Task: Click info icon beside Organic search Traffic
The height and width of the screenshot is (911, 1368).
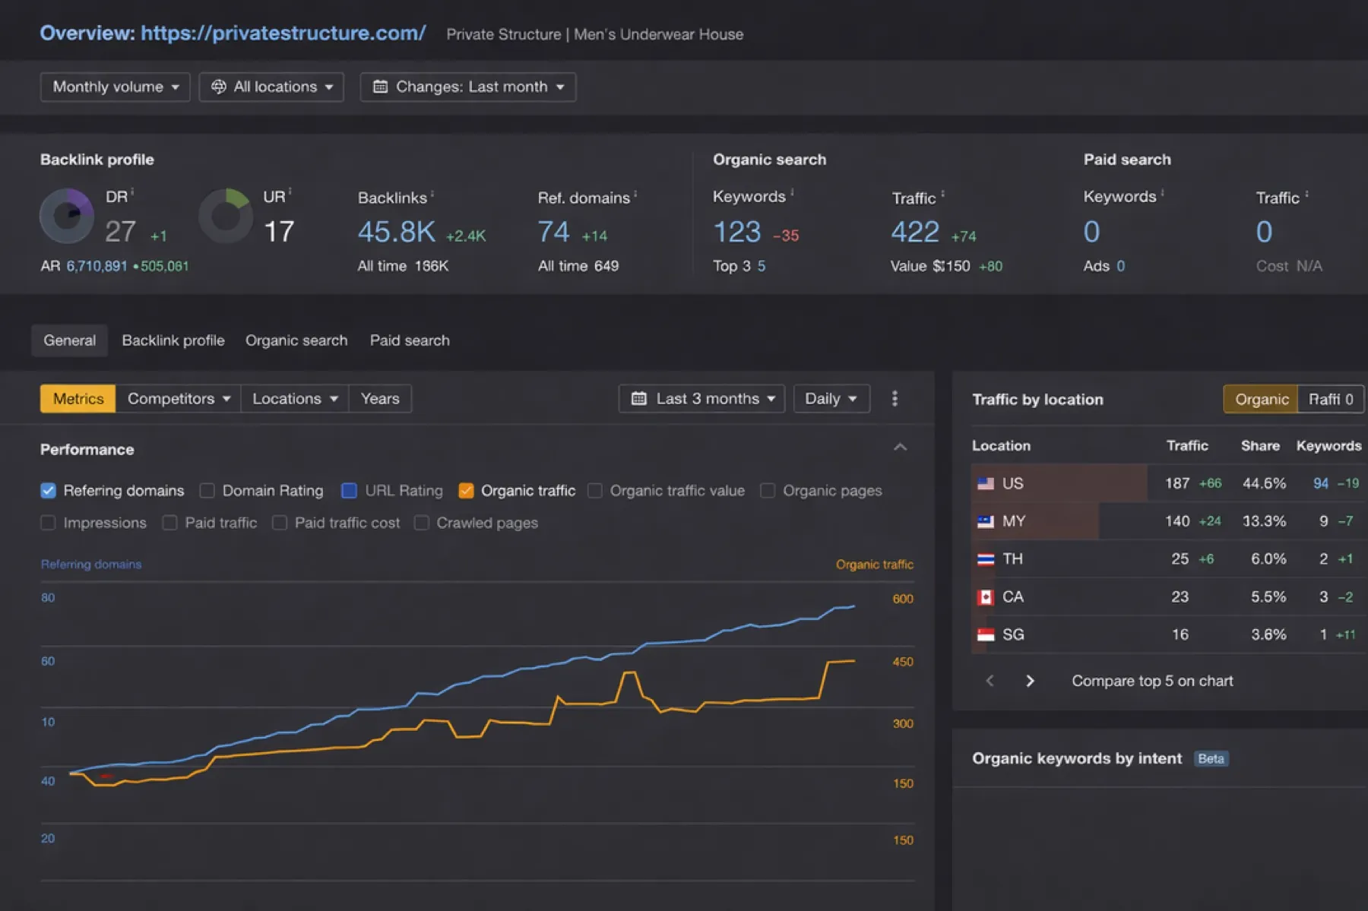Action: [x=943, y=195]
